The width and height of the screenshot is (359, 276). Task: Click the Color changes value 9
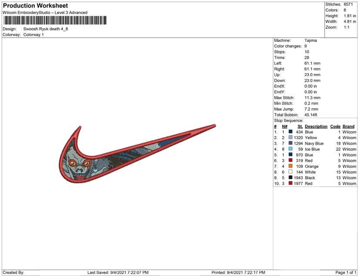305,46
